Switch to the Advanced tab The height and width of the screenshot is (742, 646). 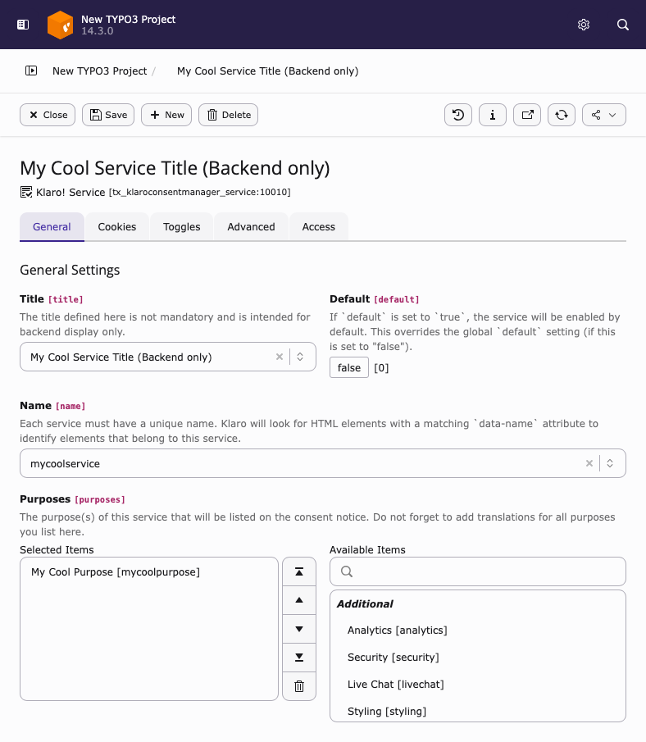(x=251, y=226)
